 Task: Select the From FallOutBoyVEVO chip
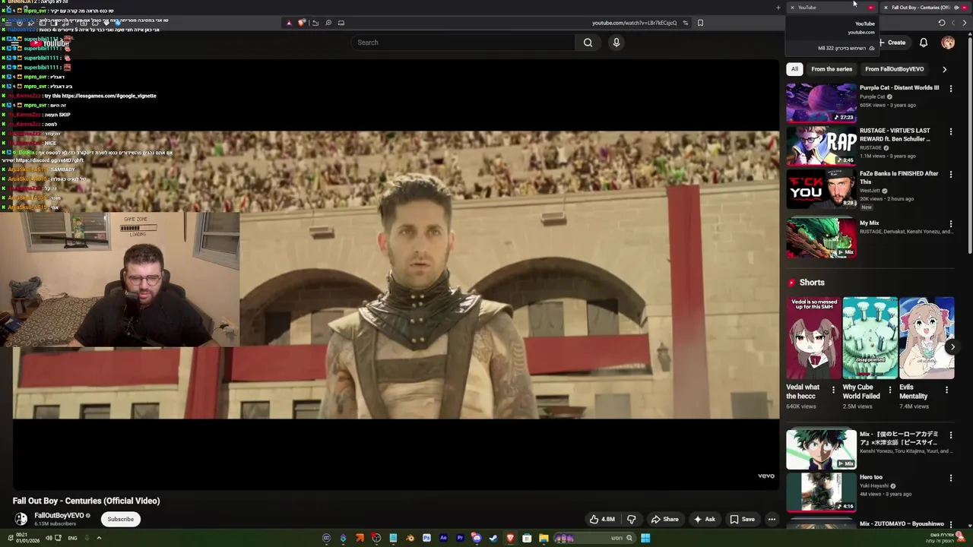tap(895, 69)
